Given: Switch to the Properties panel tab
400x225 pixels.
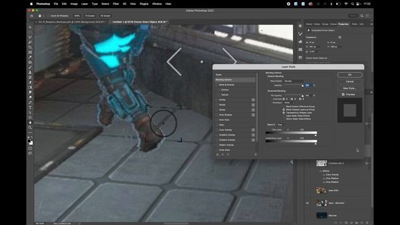Looking at the screenshot, I should 343,24.
